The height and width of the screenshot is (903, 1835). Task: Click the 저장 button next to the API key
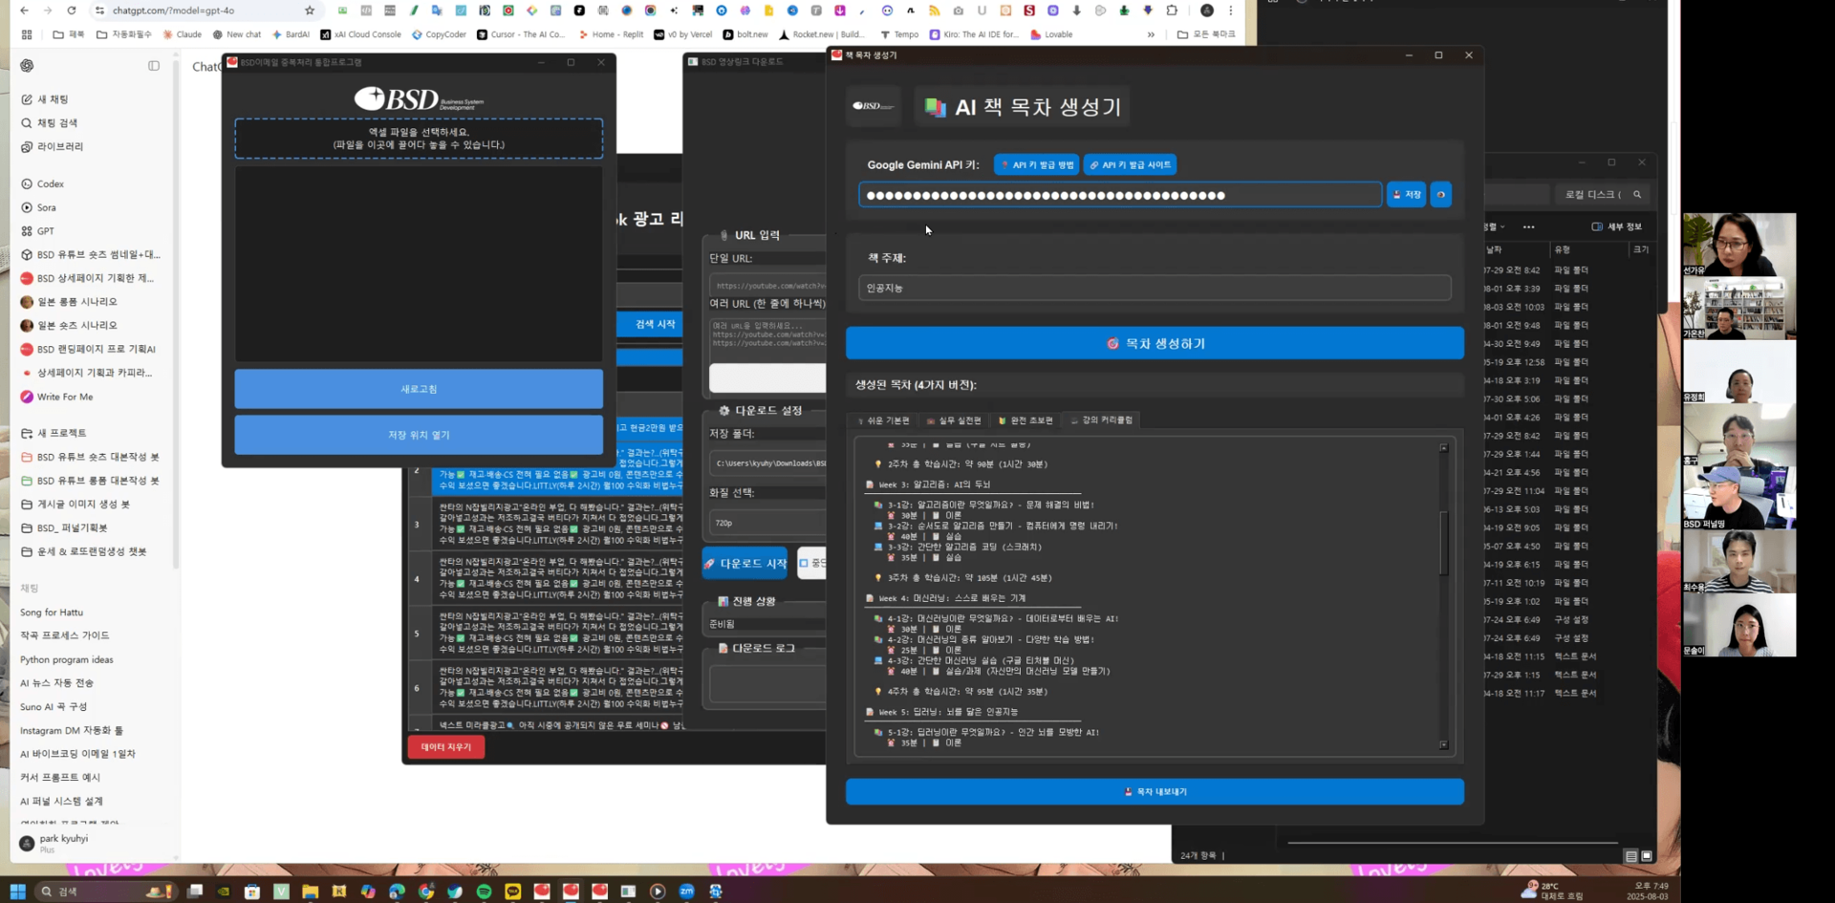[1407, 195]
